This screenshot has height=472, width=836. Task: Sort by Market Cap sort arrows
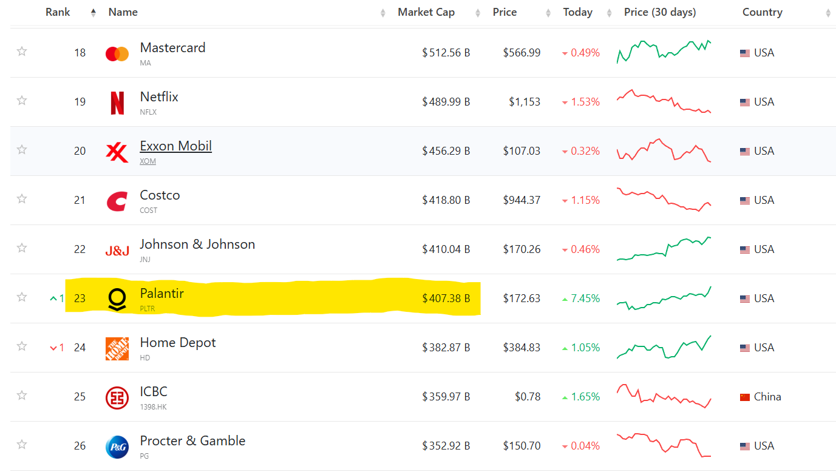pyautogui.click(x=478, y=13)
